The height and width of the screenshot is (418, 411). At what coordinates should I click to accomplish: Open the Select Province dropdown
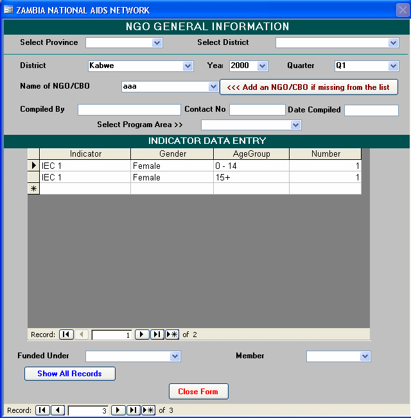(157, 42)
